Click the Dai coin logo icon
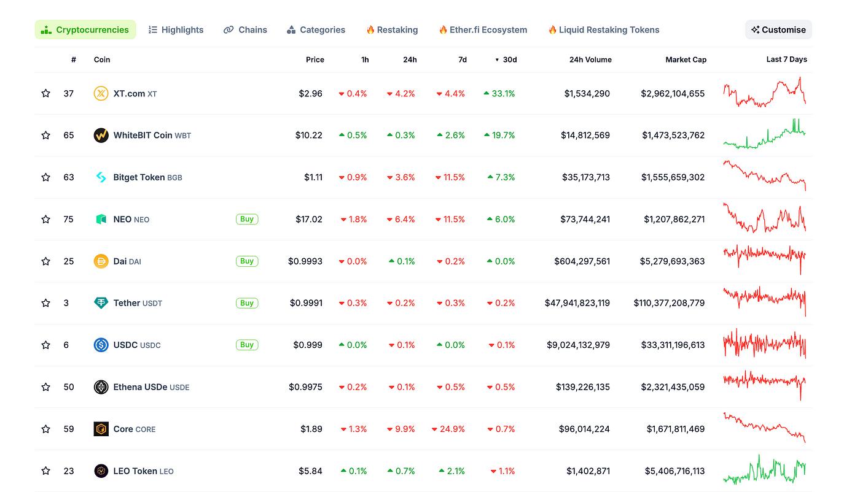The image size is (860, 492). tap(101, 261)
